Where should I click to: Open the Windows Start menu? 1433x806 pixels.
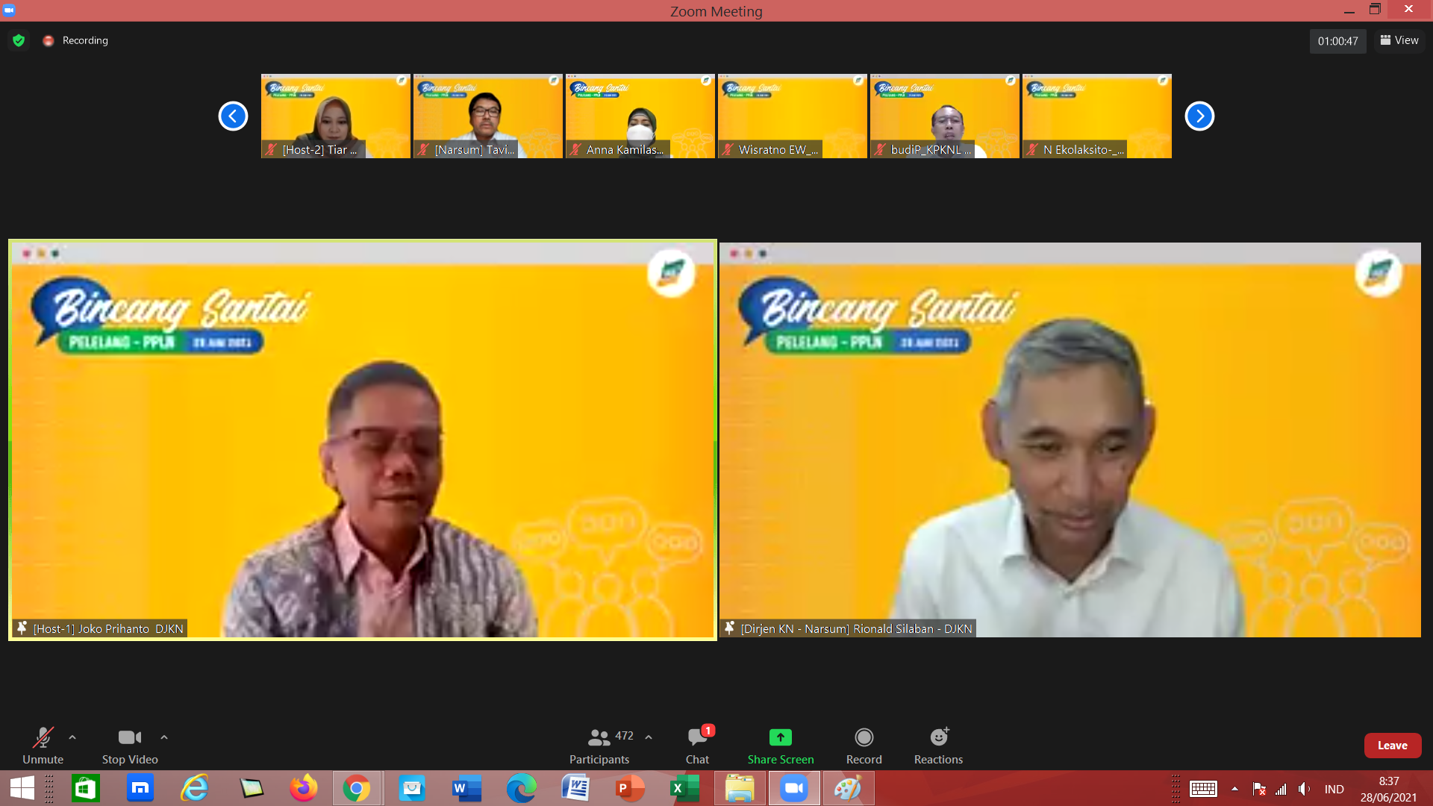[22, 787]
